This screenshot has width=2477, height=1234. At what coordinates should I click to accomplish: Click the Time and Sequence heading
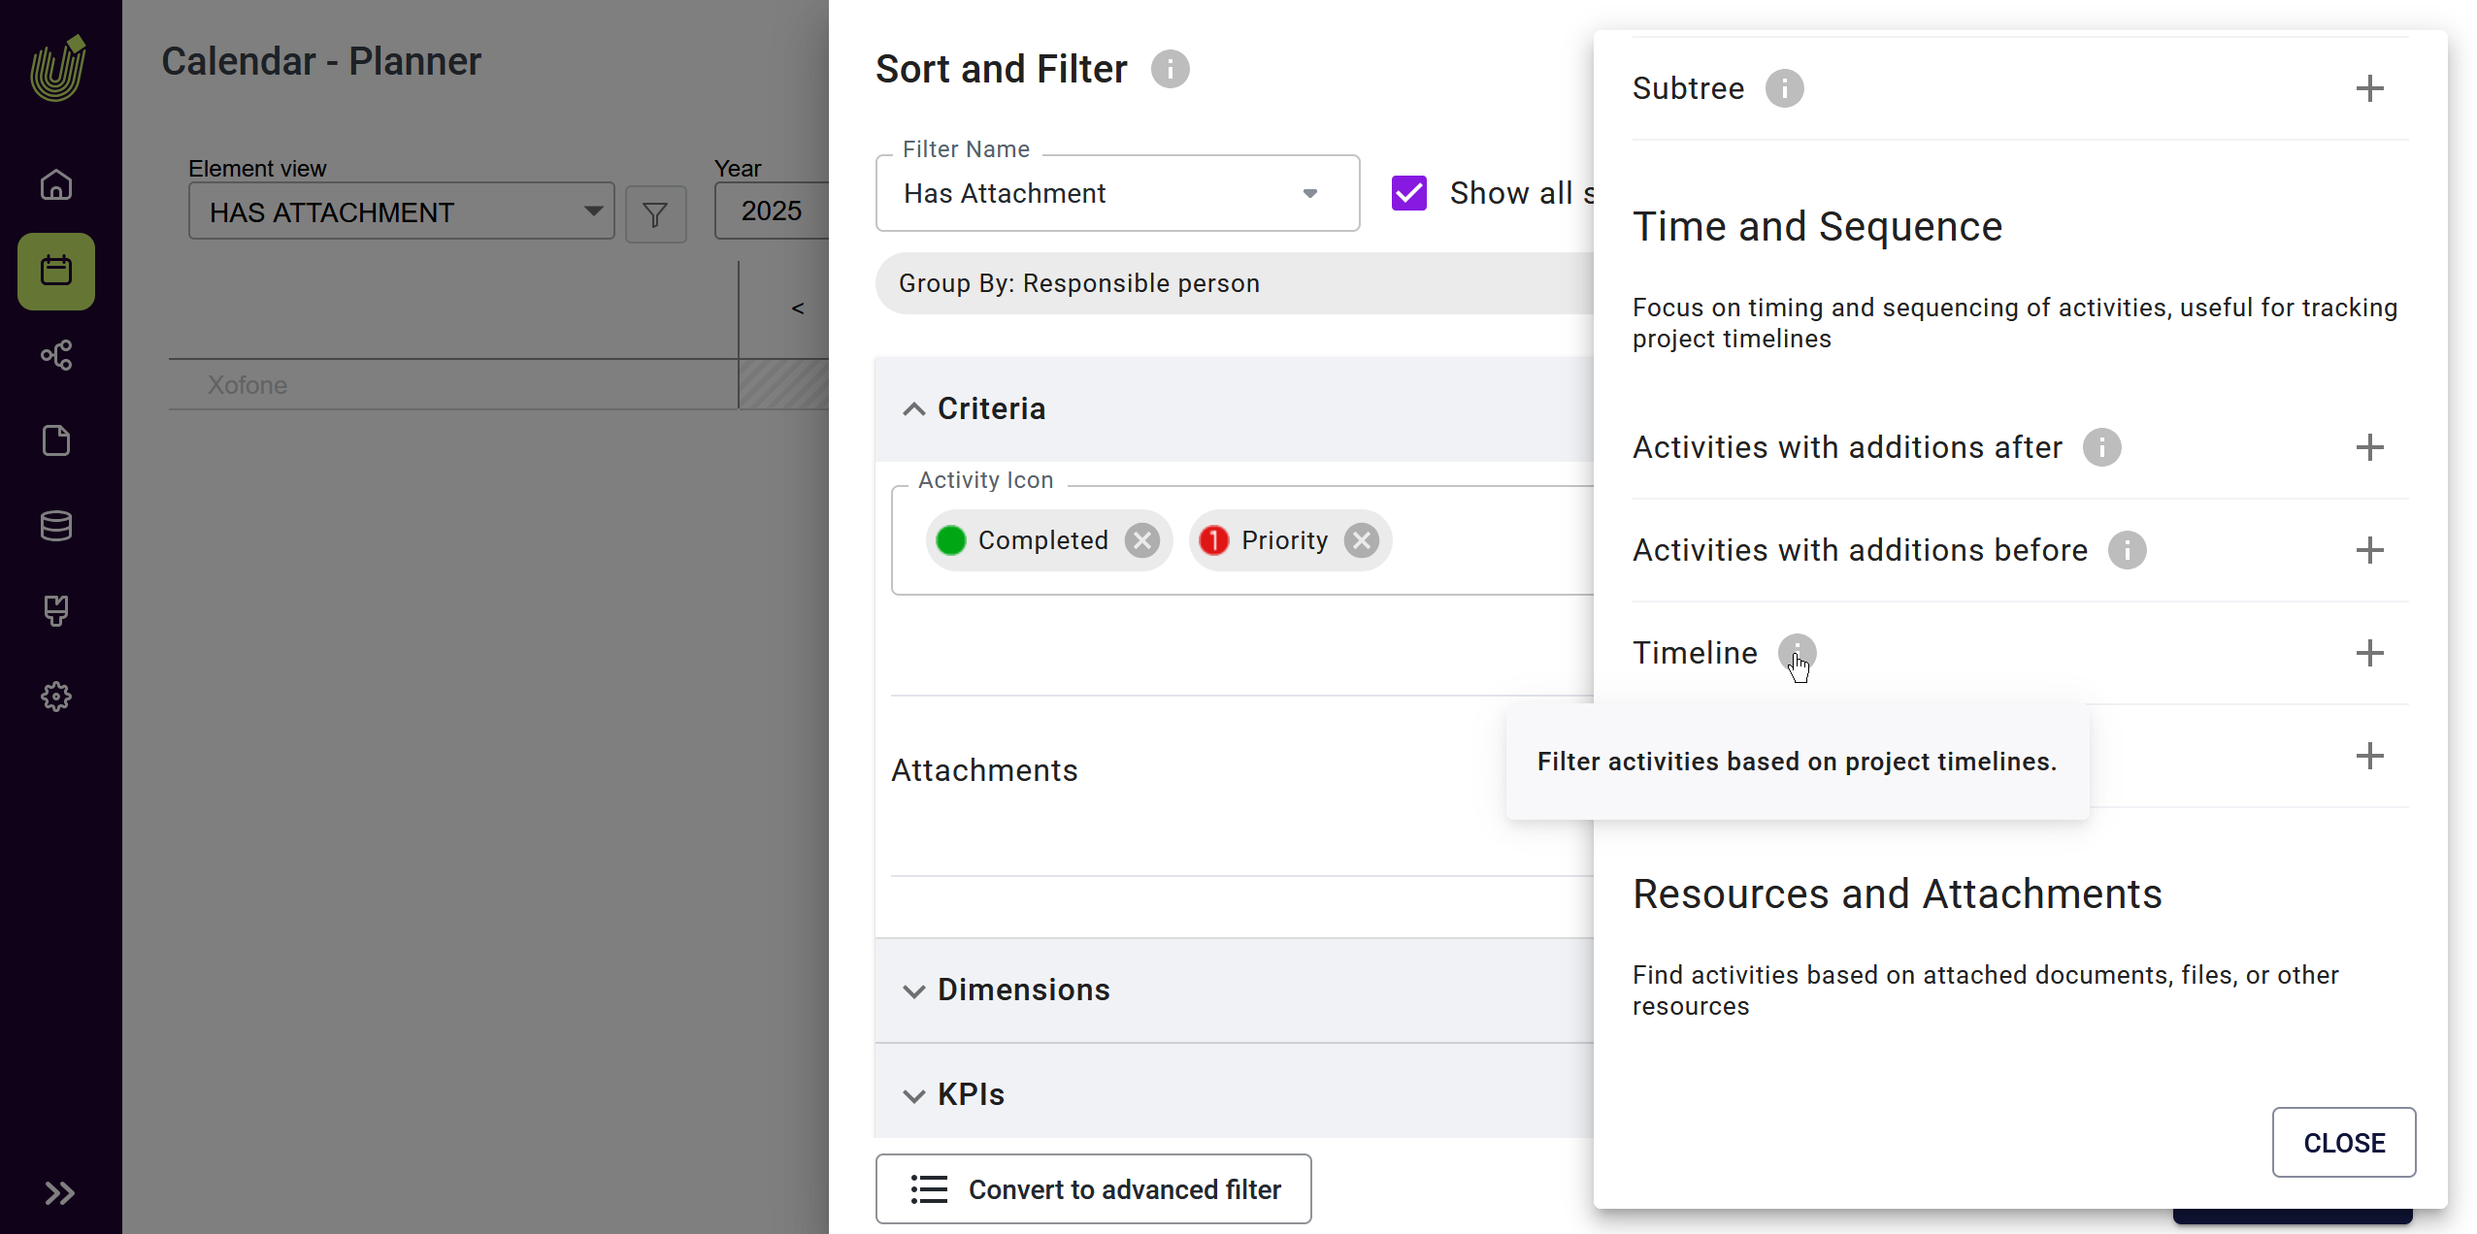pyautogui.click(x=1818, y=227)
